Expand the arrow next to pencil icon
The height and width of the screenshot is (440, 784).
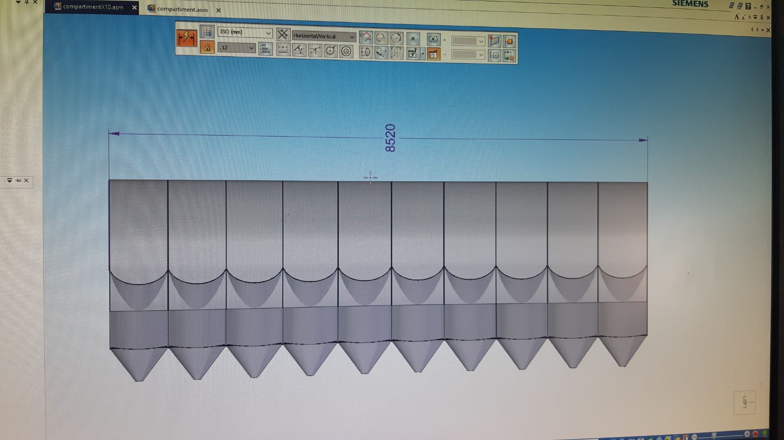coord(423,54)
